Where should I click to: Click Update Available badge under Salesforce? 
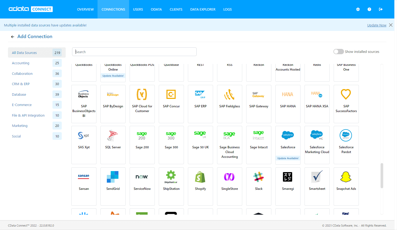(x=288, y=158)
